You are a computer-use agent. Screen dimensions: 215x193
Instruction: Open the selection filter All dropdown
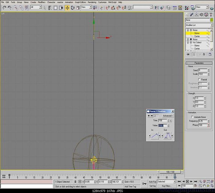(x=40, y=7)
